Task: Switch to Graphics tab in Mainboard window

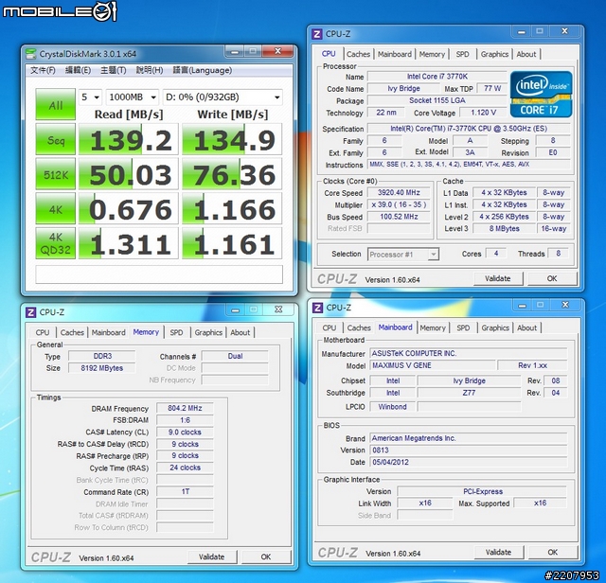Action: tap(495, 327)
